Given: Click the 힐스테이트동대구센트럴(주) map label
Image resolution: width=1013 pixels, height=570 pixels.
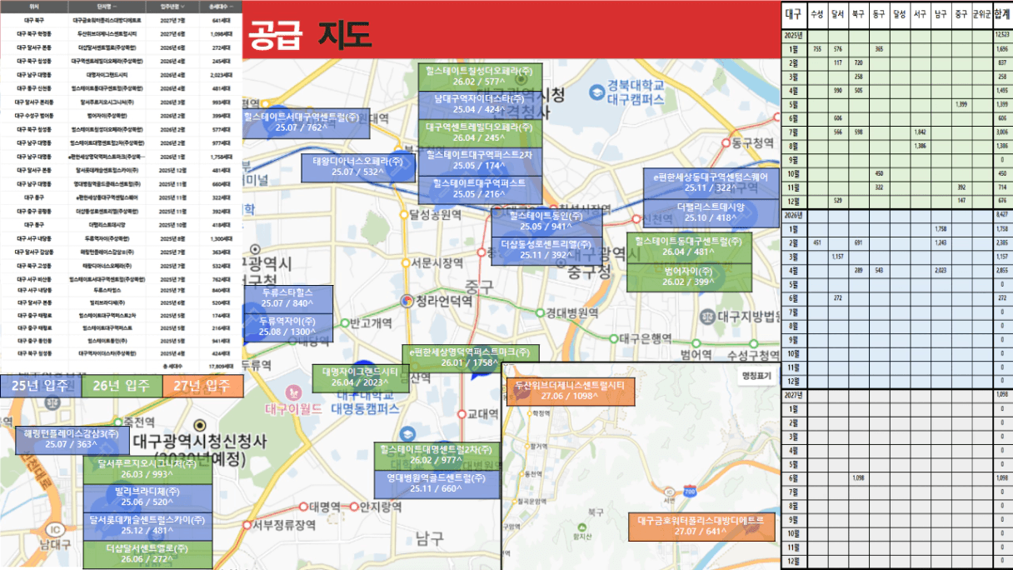Looking at the screenshot, I should (689, 247).
